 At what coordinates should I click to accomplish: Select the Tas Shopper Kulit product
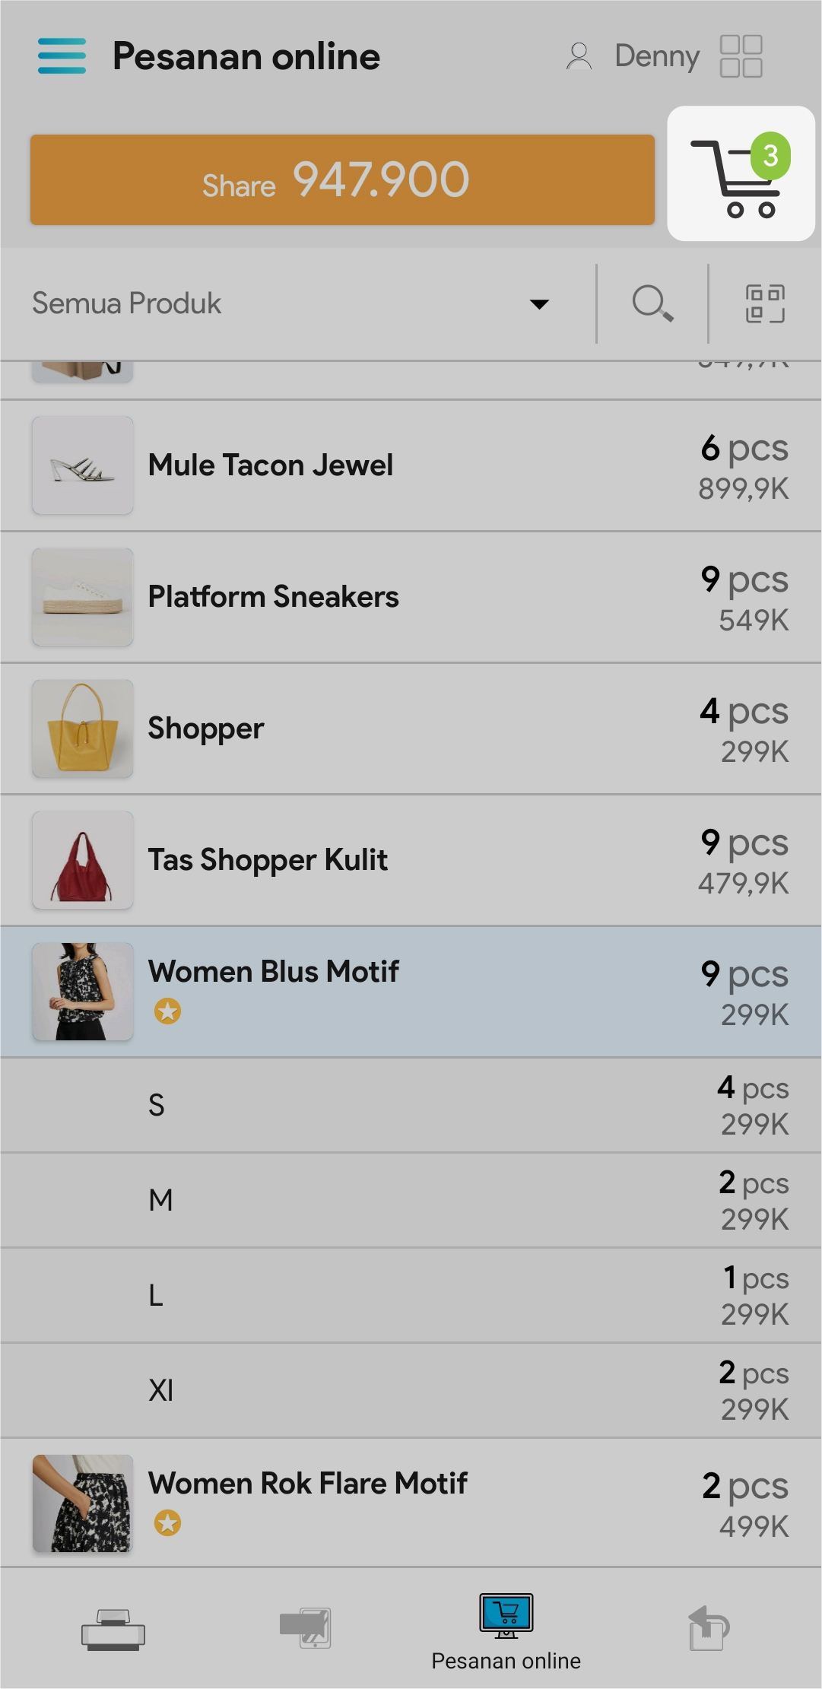[411, 860]
